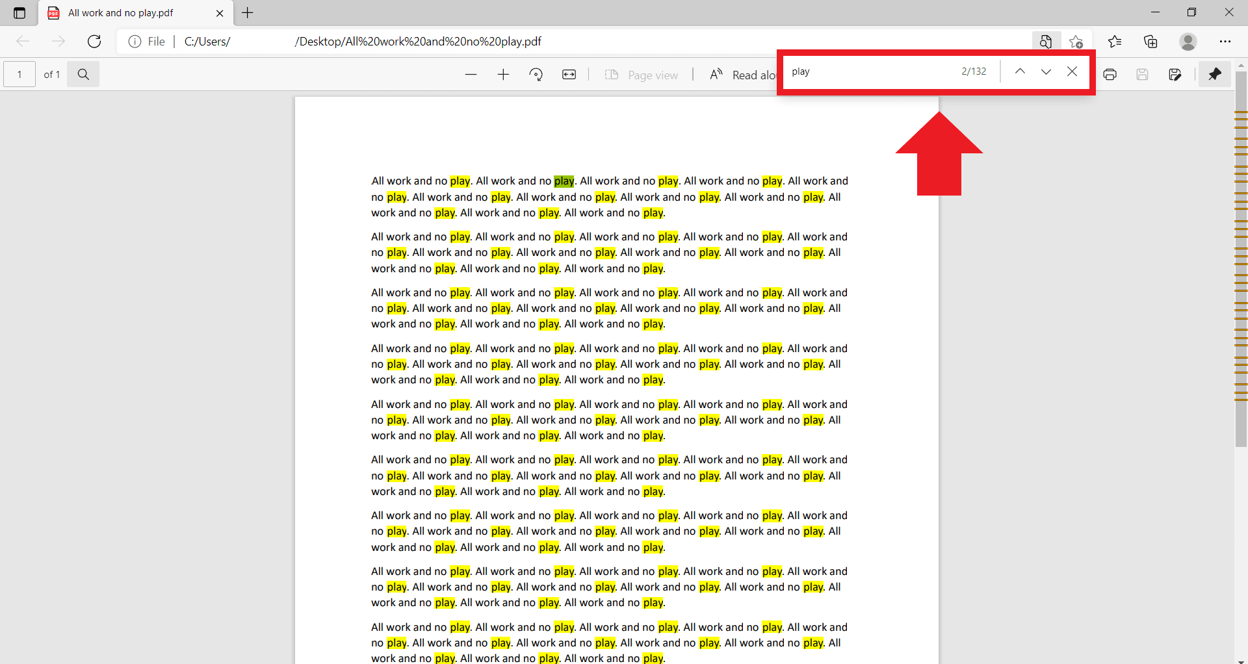Click the Fit to width icon
This screenshot has height=664, width=1248.
tap(569, 75)
